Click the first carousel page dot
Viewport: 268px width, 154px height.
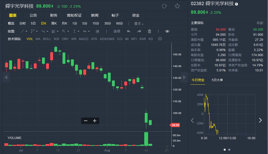click(x=225, y=150)
